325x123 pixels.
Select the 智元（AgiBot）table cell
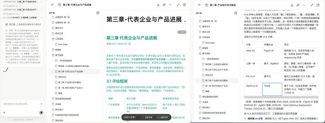coord(272,67)
